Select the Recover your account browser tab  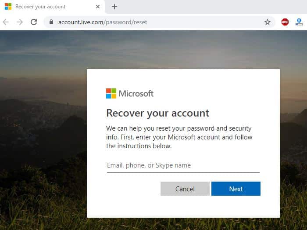click(53, 7)
